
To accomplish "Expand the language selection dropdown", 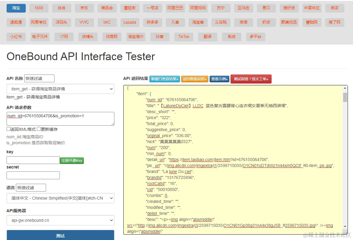I will [60, 198].
